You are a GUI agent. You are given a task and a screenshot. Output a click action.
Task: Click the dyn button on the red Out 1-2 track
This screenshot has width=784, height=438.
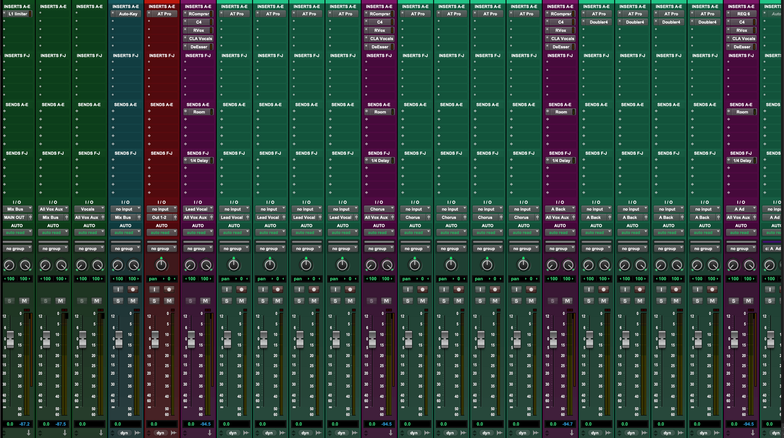160,433
